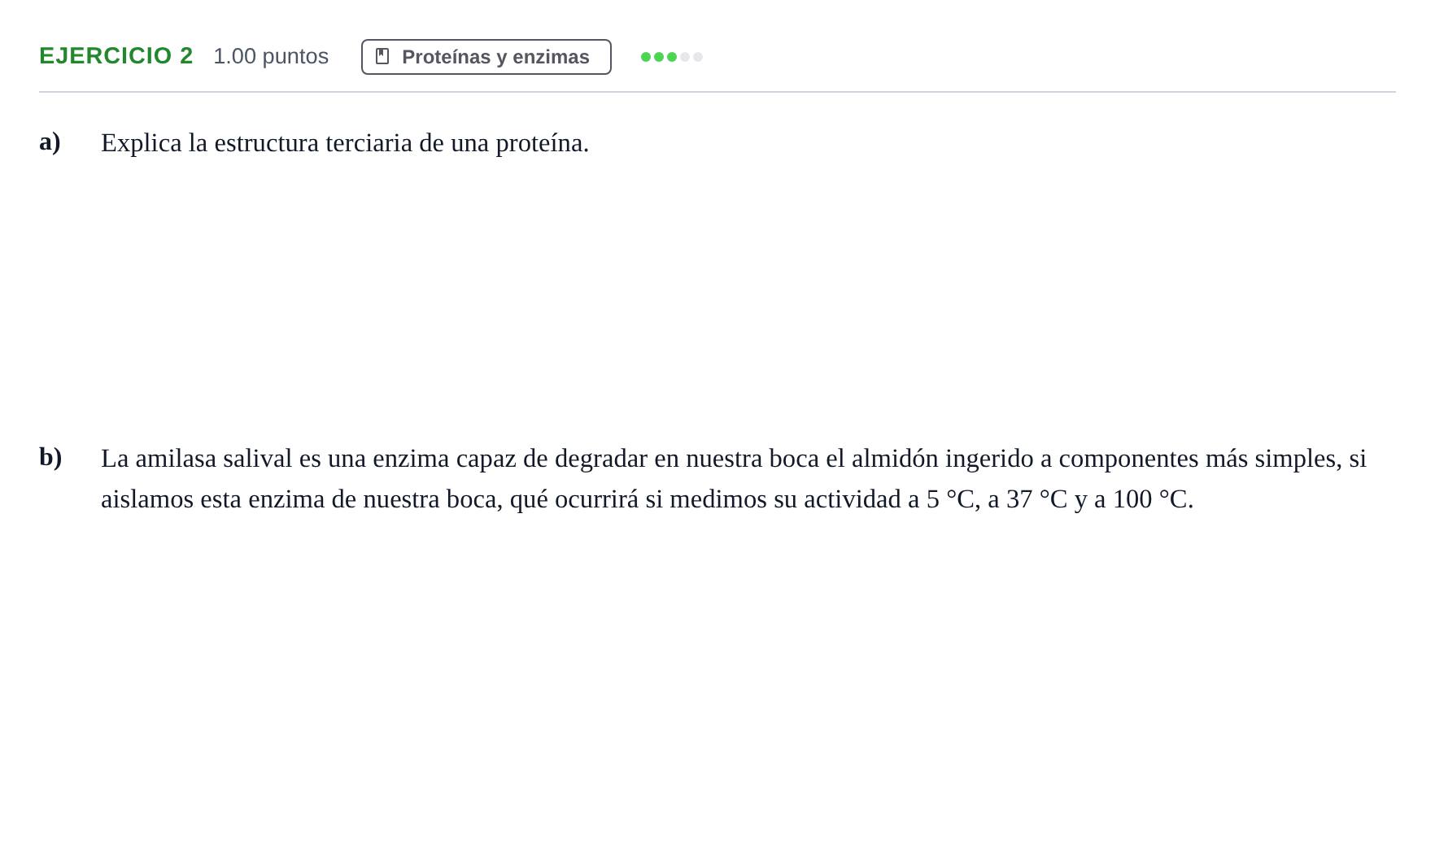Select the b) question label
This screenshot has width=1435, height=849.
[x=50, y=457]
